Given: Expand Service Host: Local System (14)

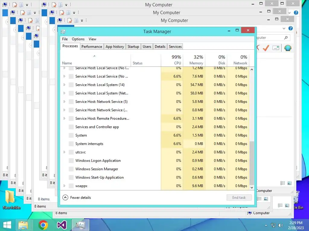Looking at the screenshot, I should pos(64,85).
